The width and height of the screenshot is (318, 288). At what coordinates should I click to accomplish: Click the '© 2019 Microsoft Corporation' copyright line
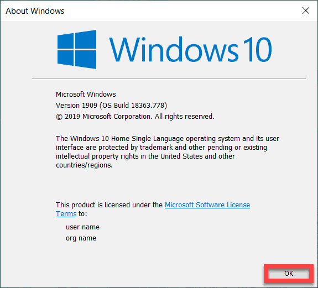pos(135,117)
